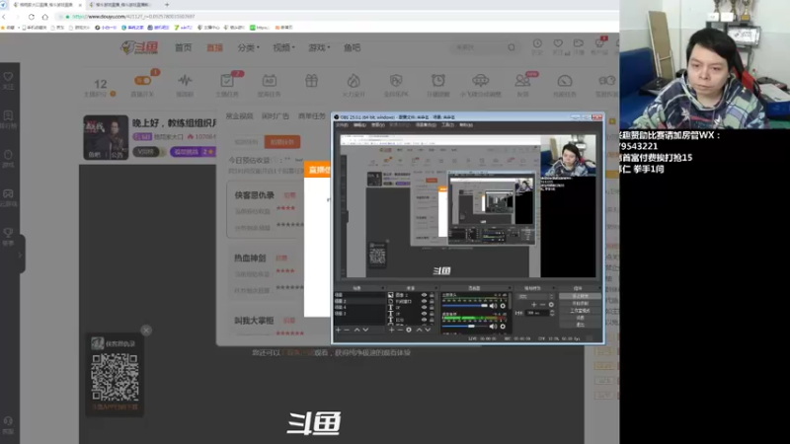Click second button in OBS Controls panel

580,304
